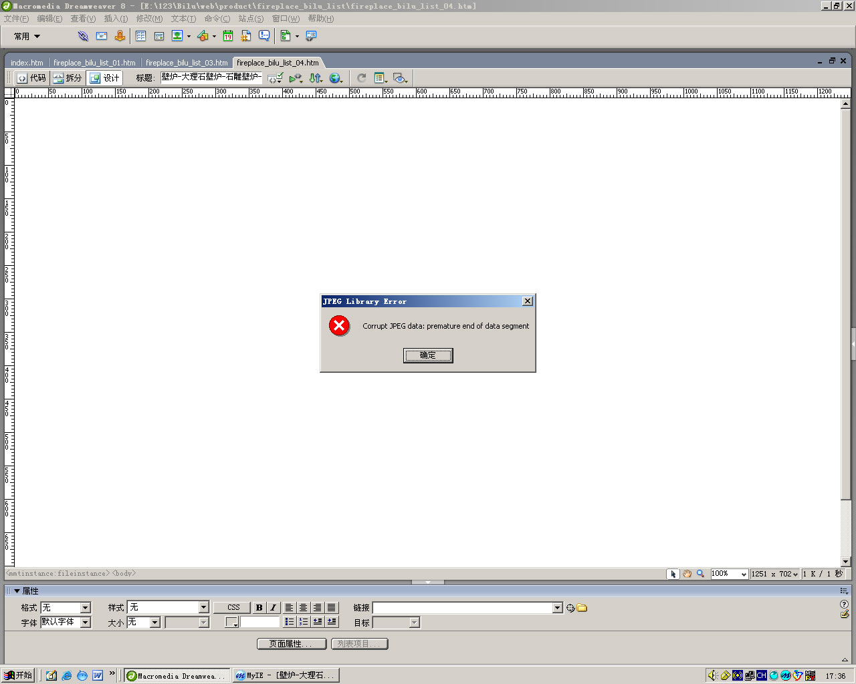Click the Media insert icon
The width and height of the screenshot is (856, 684).
[203, 36]
